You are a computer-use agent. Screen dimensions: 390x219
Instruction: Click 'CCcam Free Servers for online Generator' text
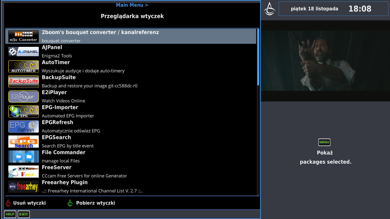pyautogui.click(x=84, y=176)
